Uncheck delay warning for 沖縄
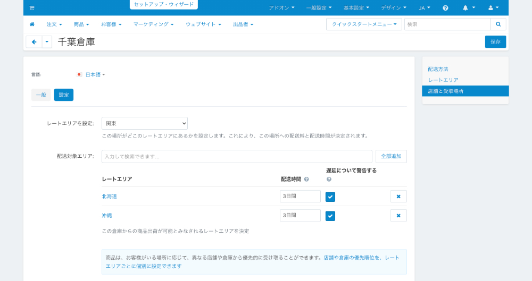Screen dimensions: 532x281 [x=330, y=216]
